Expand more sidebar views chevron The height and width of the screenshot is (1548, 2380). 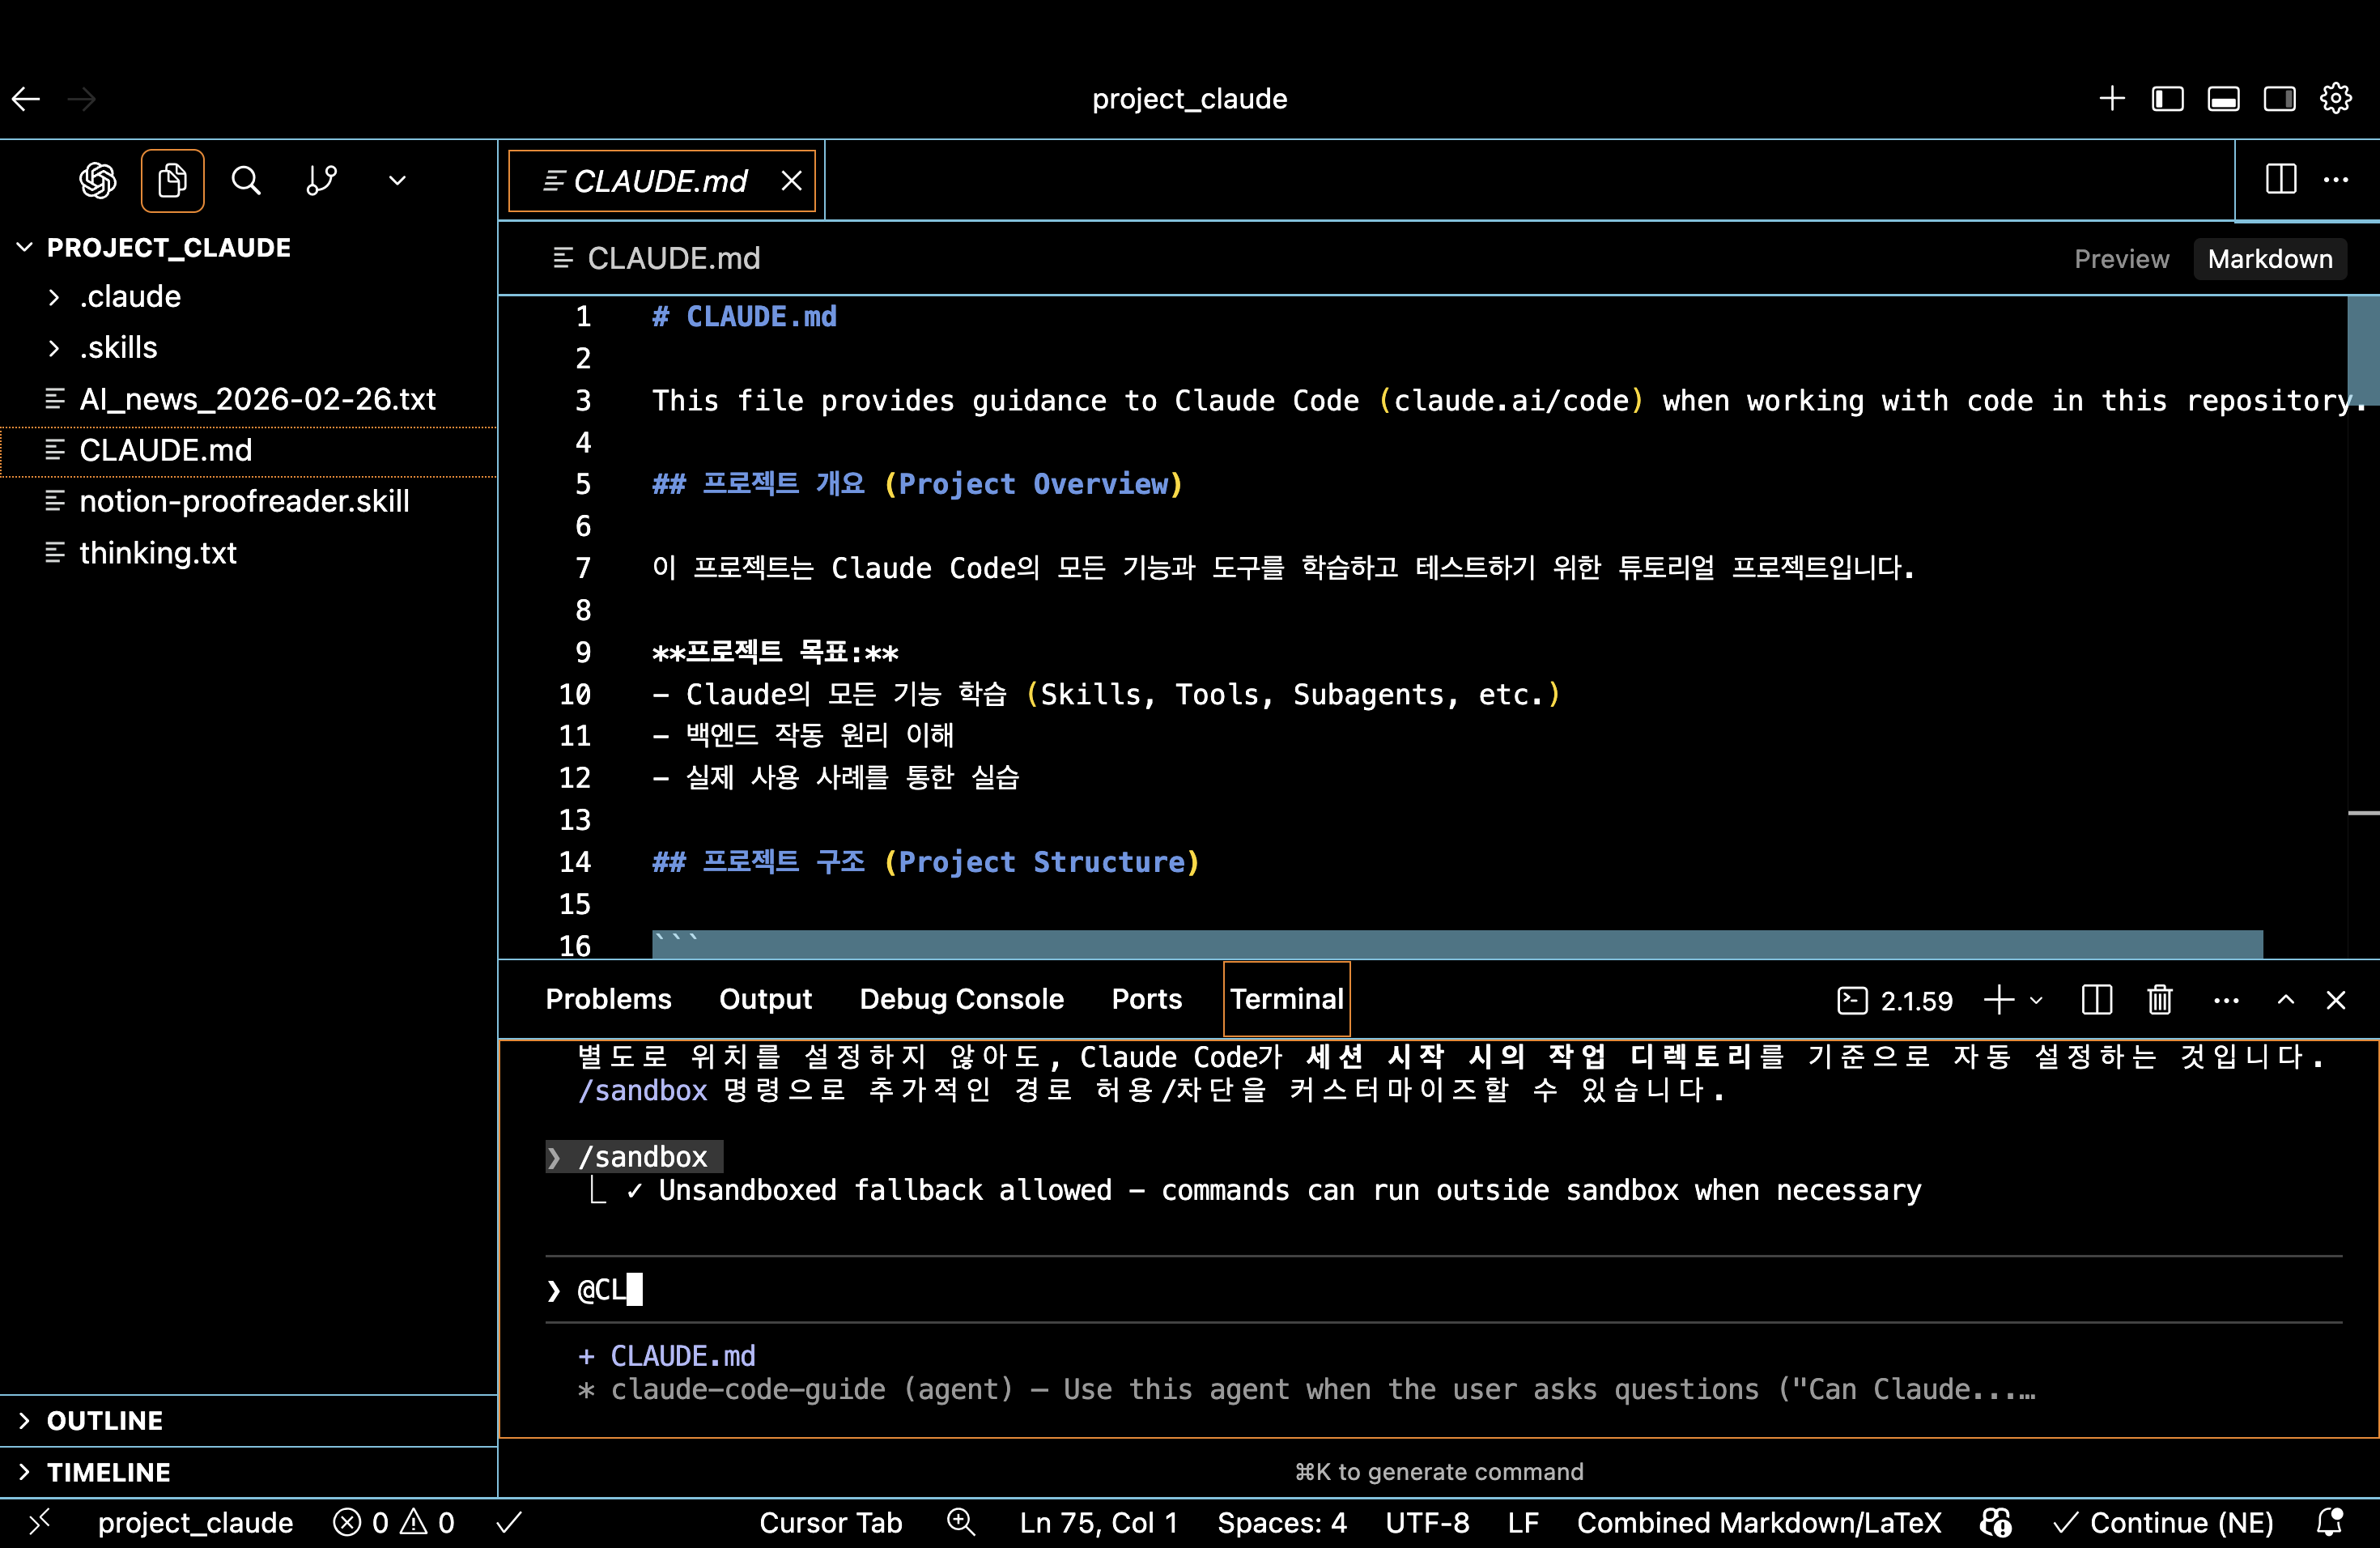coord(397,180)
